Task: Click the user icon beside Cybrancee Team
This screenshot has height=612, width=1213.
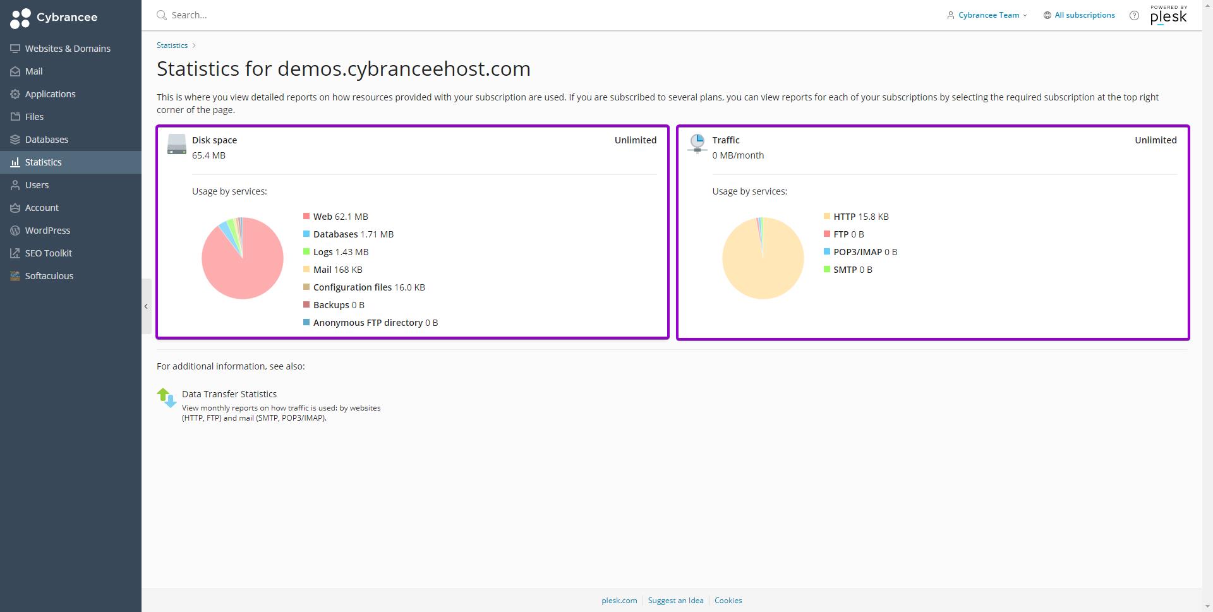Action: pyautogui.click(x=950, y=15)
